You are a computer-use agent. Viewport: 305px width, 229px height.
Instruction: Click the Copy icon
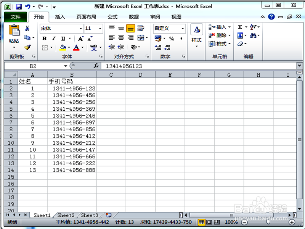point(27,37)
